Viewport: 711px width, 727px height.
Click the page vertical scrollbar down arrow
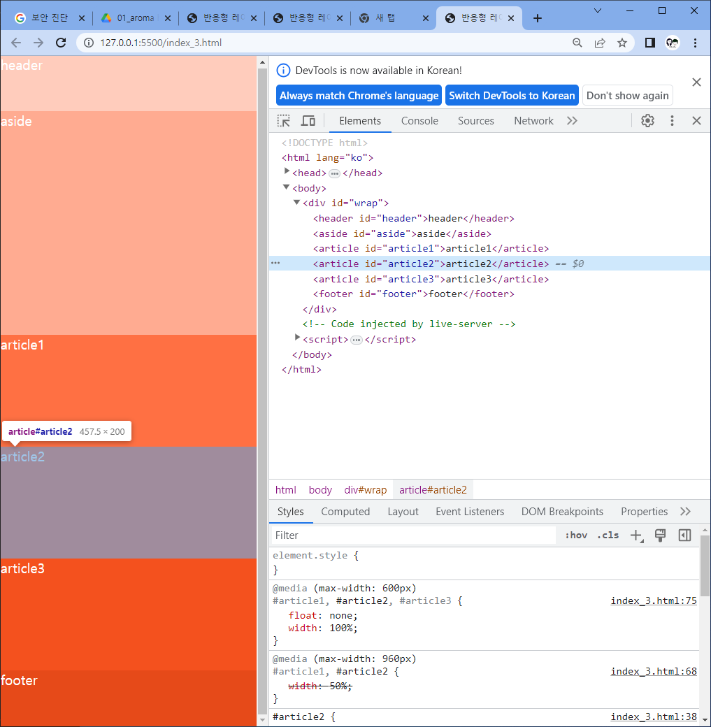(x=262, y=720)
